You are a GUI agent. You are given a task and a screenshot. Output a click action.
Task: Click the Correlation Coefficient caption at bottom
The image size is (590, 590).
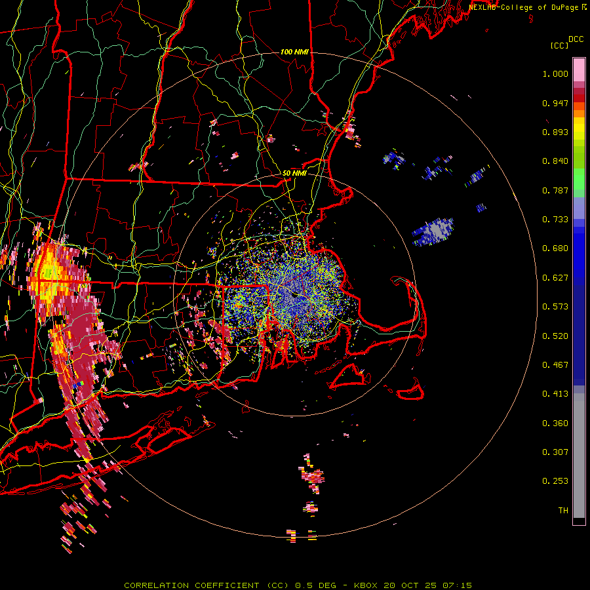tap(298, 585)
